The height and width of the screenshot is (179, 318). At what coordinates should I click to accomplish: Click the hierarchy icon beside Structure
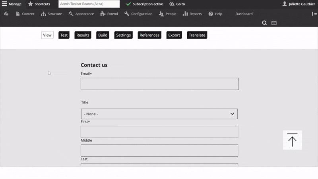click(43, 14)
